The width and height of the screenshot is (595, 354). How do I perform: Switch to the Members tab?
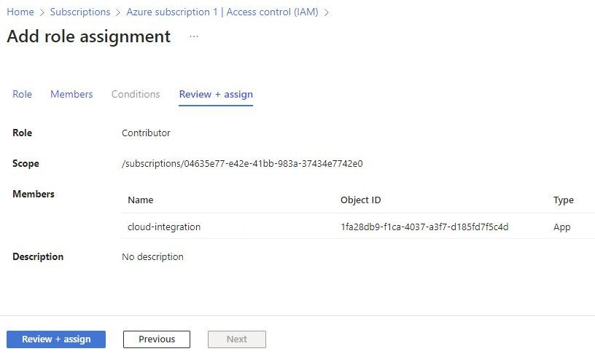pyautogui.click(x=71, y=94)
